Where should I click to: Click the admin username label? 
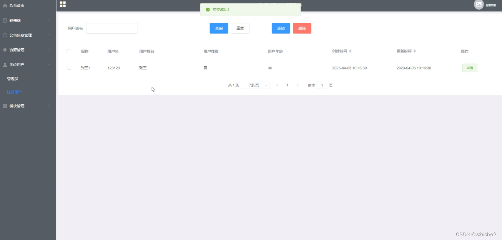tap(491, 5)
